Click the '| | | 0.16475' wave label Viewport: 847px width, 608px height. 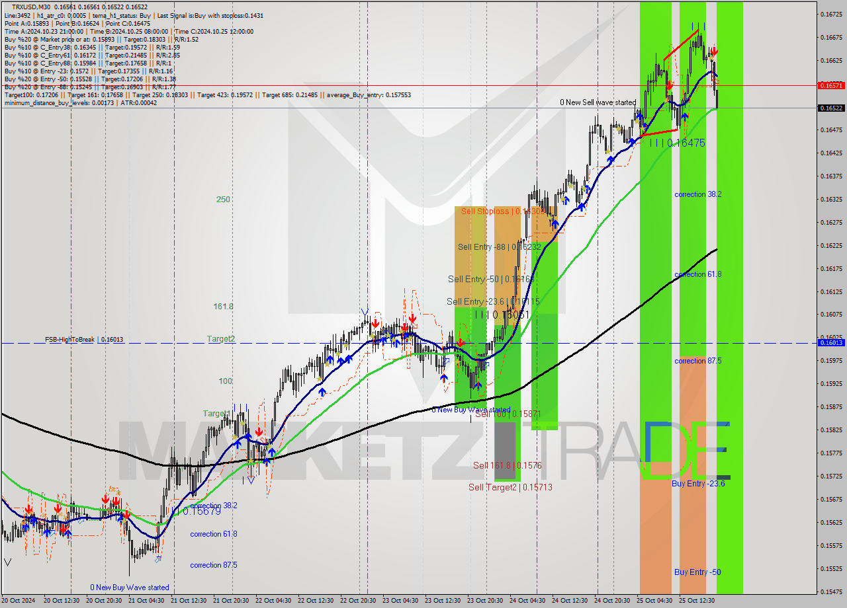[x=677, y=143]
